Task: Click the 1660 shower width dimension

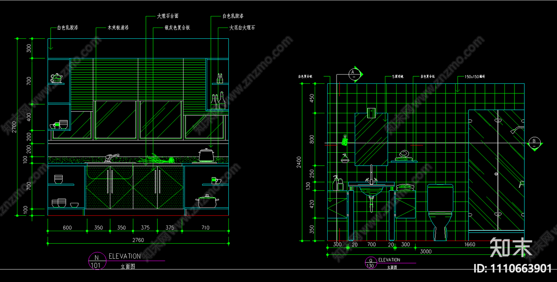Action: pos(470,244)
